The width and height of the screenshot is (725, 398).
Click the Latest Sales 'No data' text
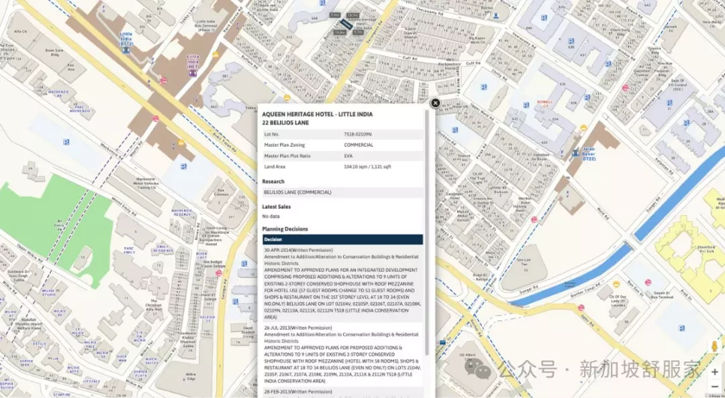pos(271,216)
